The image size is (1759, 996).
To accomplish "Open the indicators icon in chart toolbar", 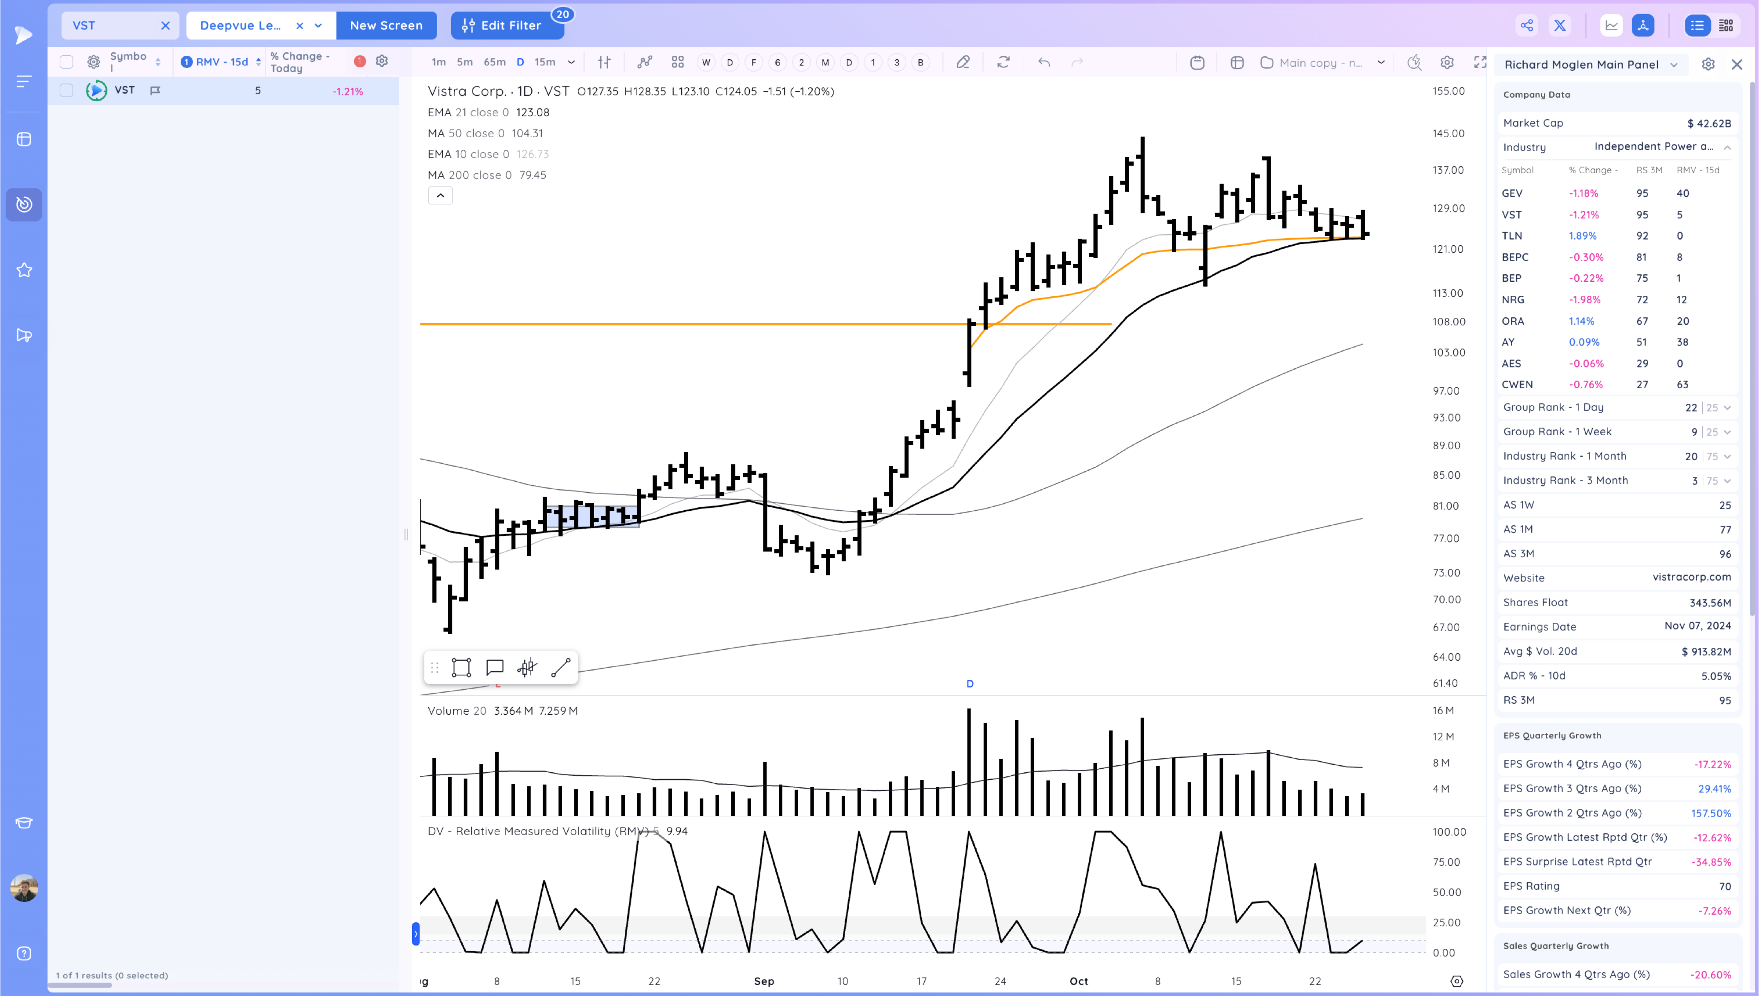I will pyautogui.click(x=645, y=62).
